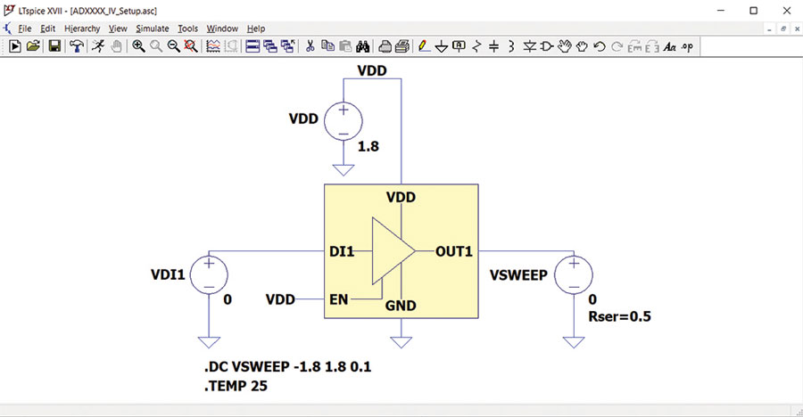This screenshot has width=803, height=417.
Task: Click the SPICE directive .op icon
Action: [687, 46]
